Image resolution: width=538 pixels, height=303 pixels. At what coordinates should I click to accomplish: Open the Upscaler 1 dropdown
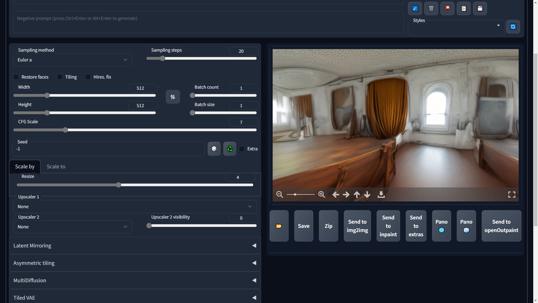coord(135,206)
